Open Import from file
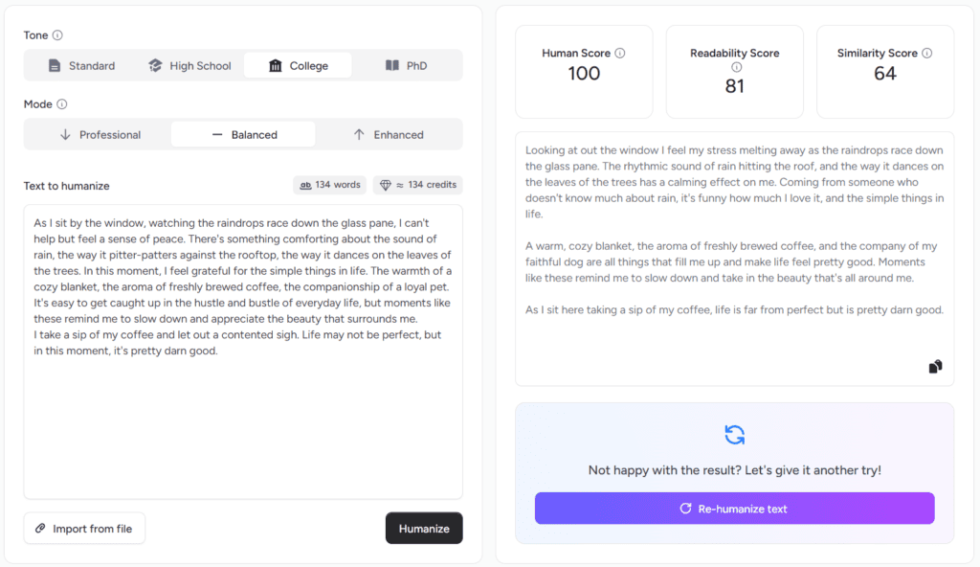The width and height of the screenshot is (980, 567). click(x=84, y=528)
